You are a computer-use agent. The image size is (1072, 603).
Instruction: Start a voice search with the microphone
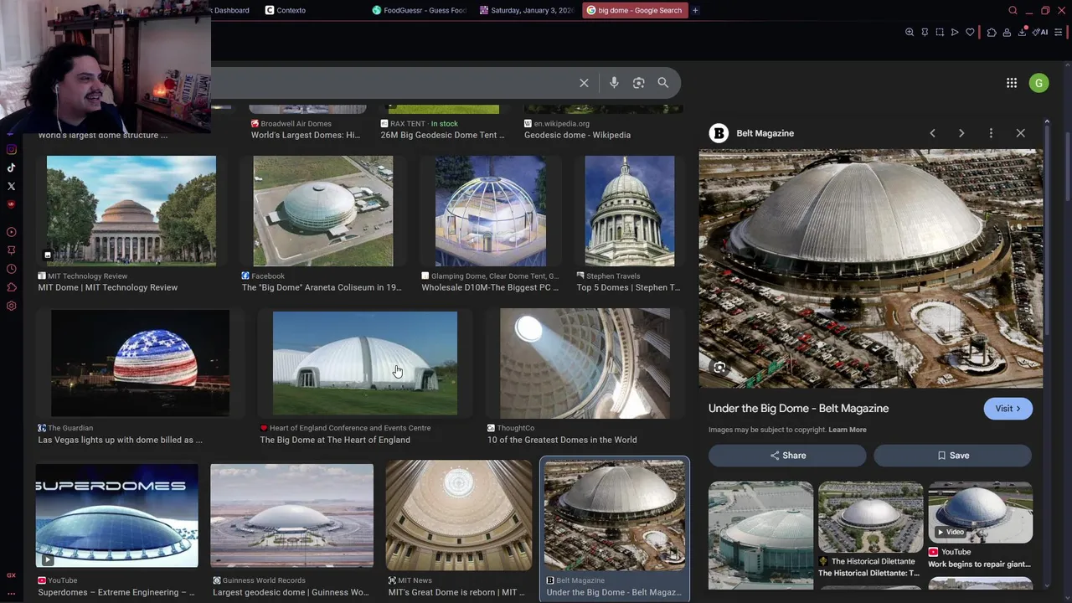[x=614, y=83]
